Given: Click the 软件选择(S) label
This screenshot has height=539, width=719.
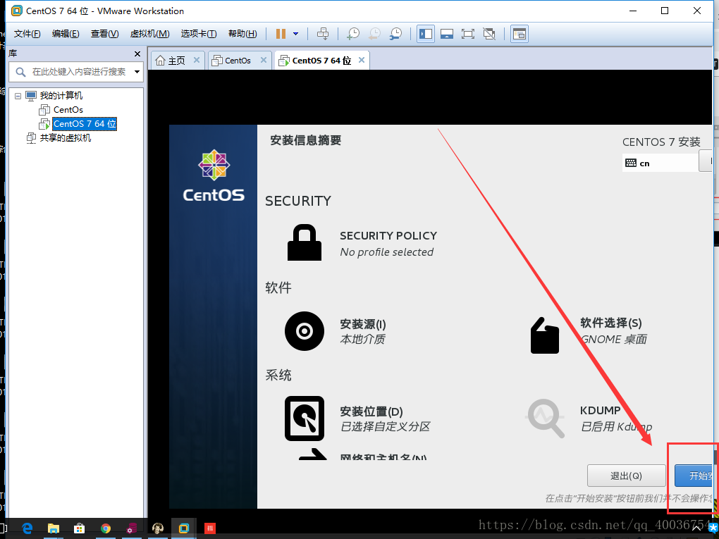Looking at the screenshot, I should [610, 323].
